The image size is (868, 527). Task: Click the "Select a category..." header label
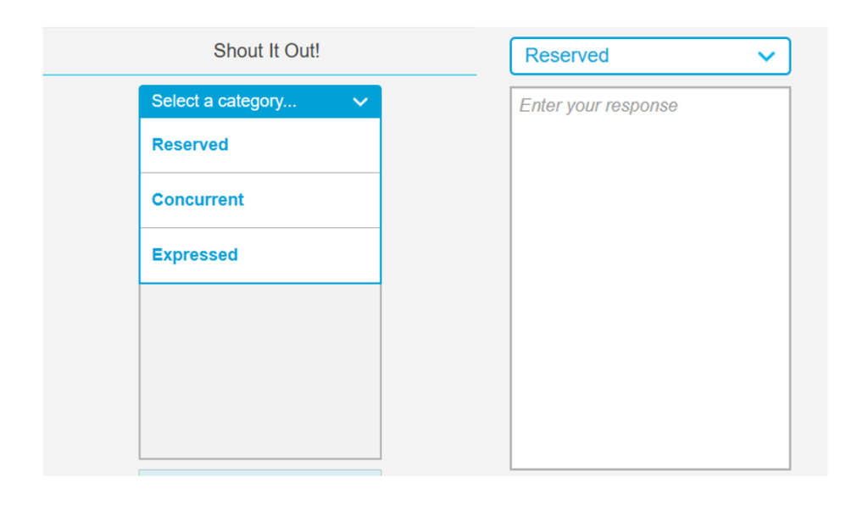coord(224,102)
